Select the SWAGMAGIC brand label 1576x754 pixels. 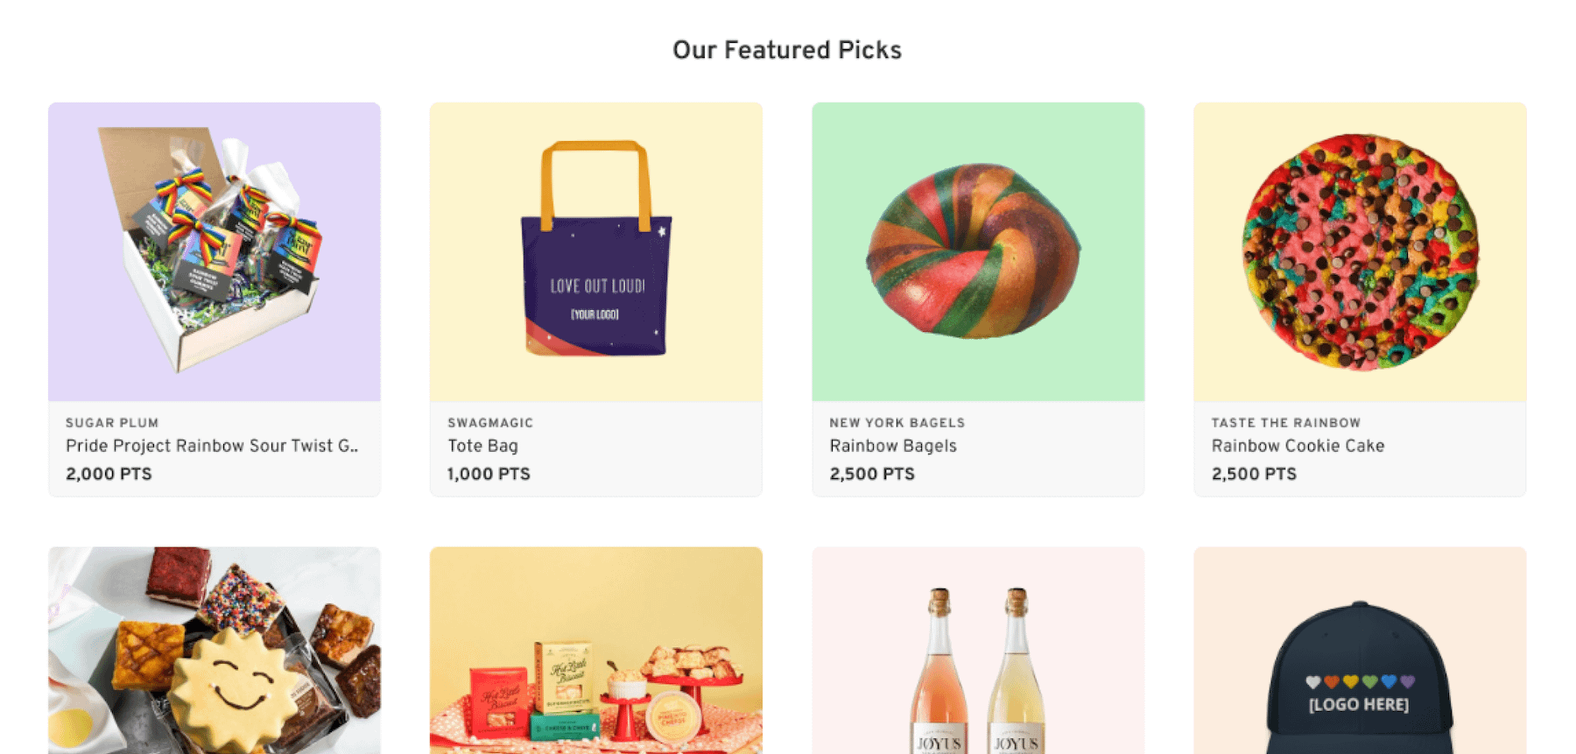pyautogui.click(x=490, y=422)
